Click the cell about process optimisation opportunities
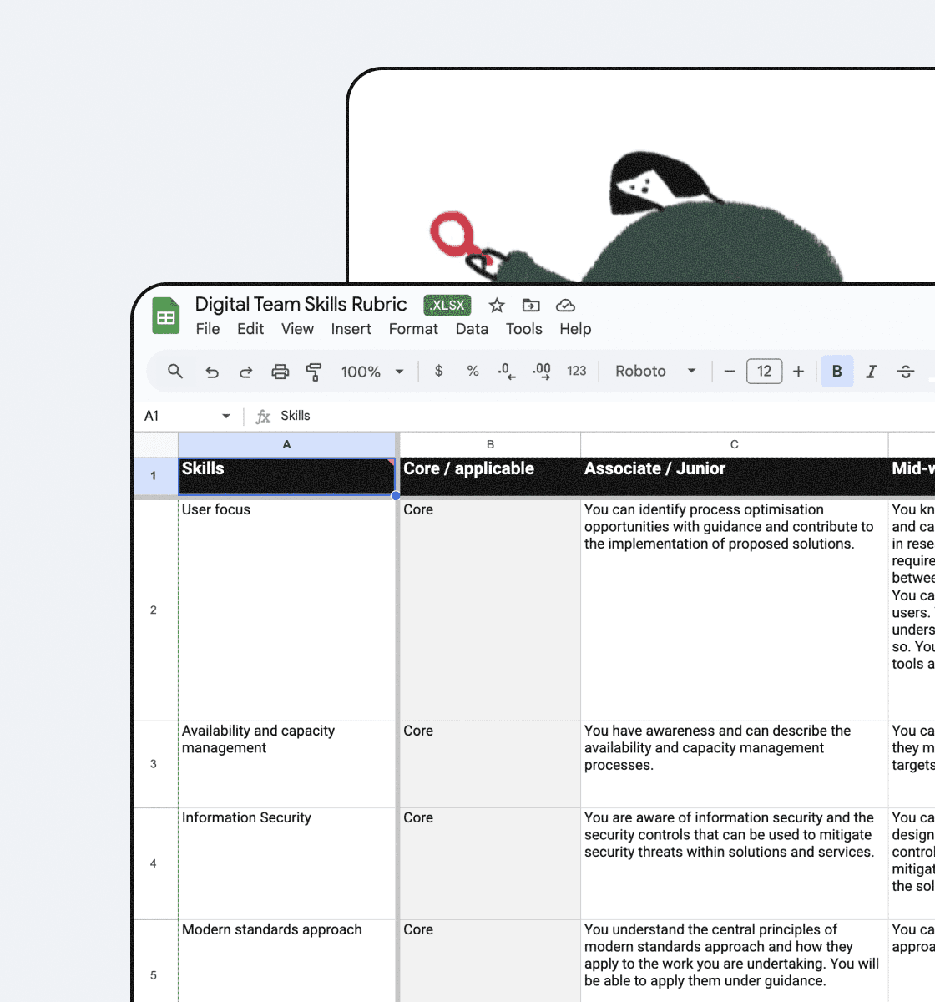This screenshot has width=935, height=1002. [735, 610]
